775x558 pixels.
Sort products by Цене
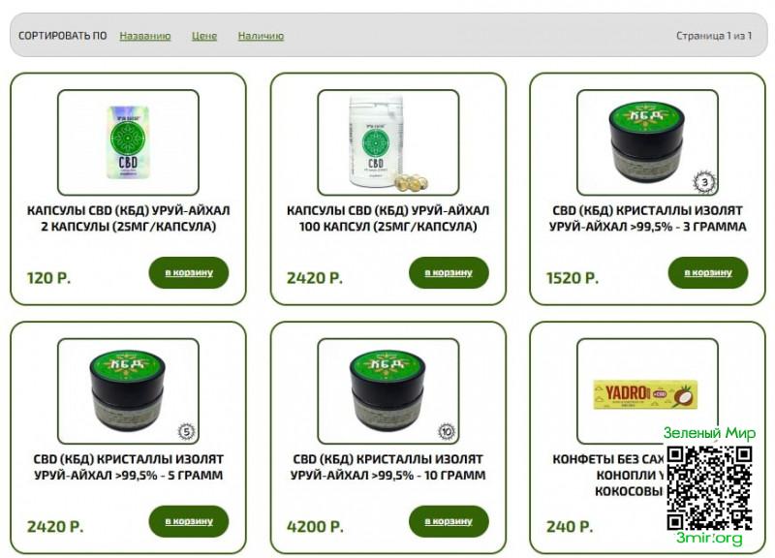(204, 36)
